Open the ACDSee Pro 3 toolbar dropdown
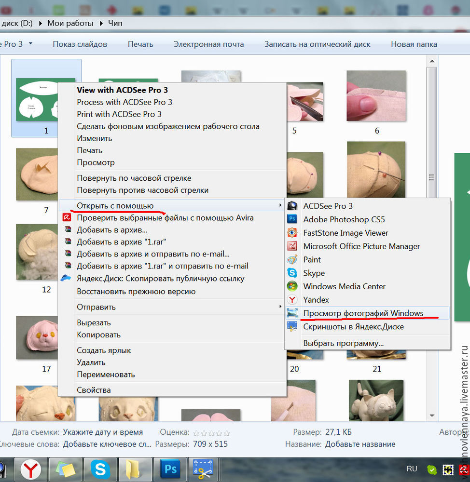This screenshot has height=482, width=470. (x=31, y=44)
